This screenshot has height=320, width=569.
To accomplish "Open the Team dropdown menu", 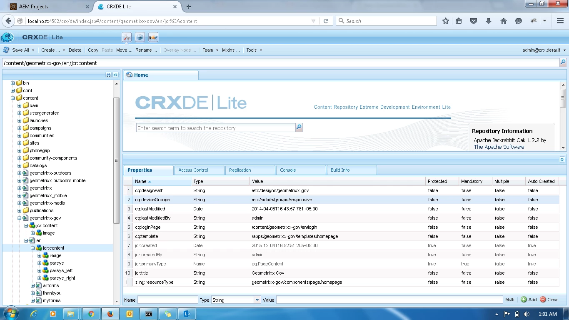I will (210, 50).
